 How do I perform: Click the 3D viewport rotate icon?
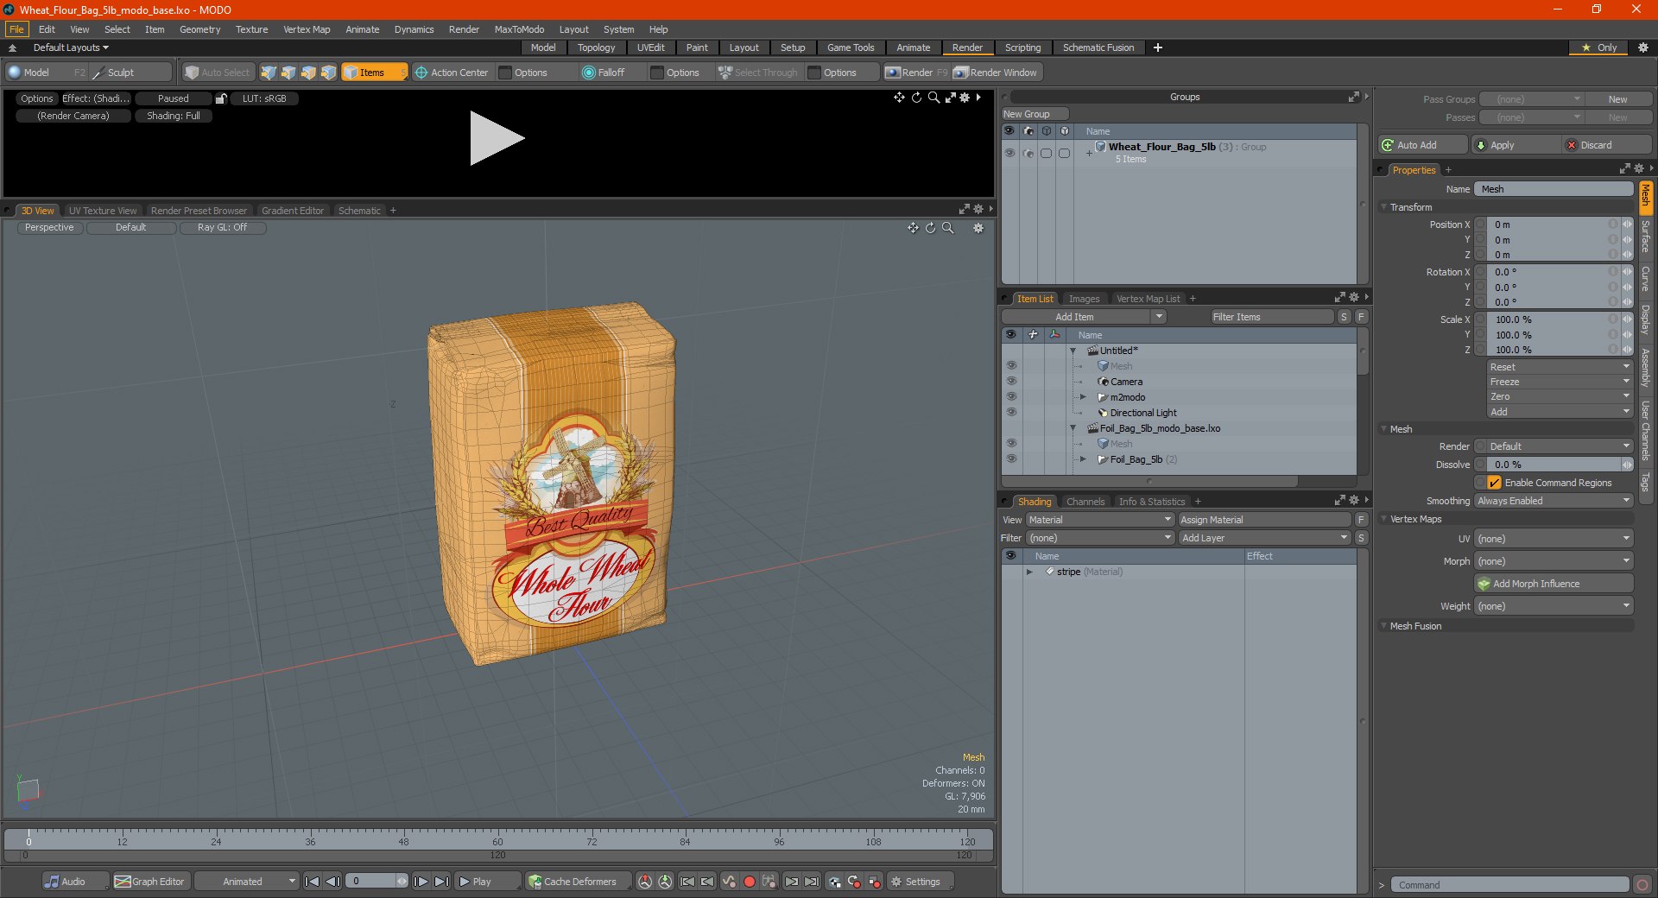click(x=930, y=228)
